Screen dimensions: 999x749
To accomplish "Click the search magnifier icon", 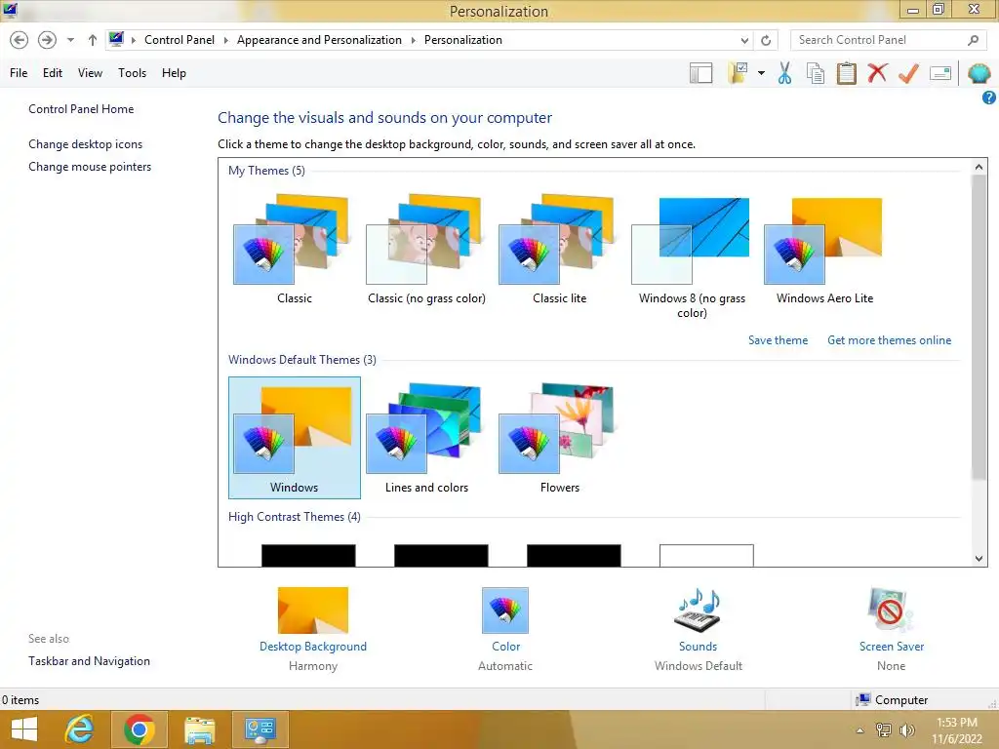I will click(973, 40).
